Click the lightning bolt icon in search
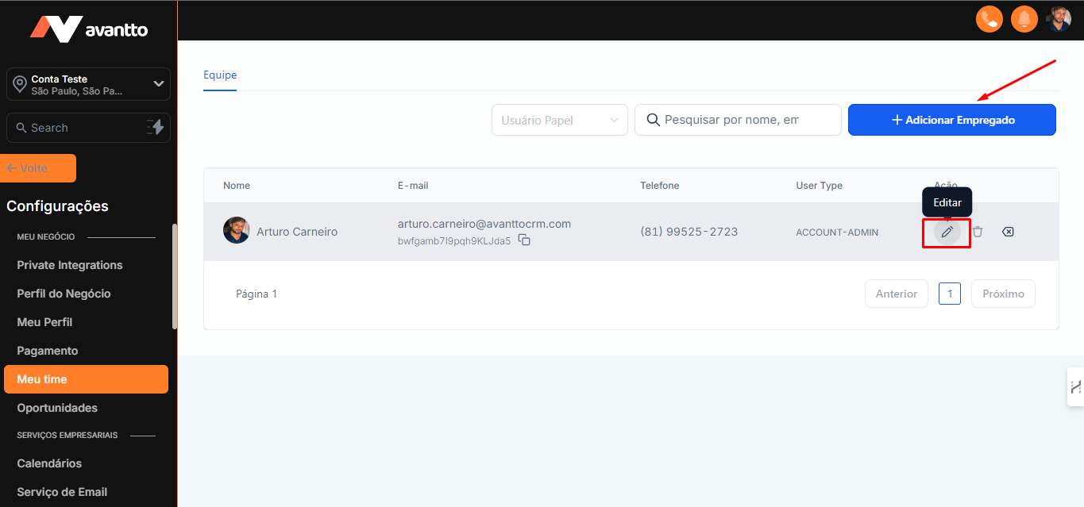Viewport: 1084px width, 507px height. tap(155, 128)
